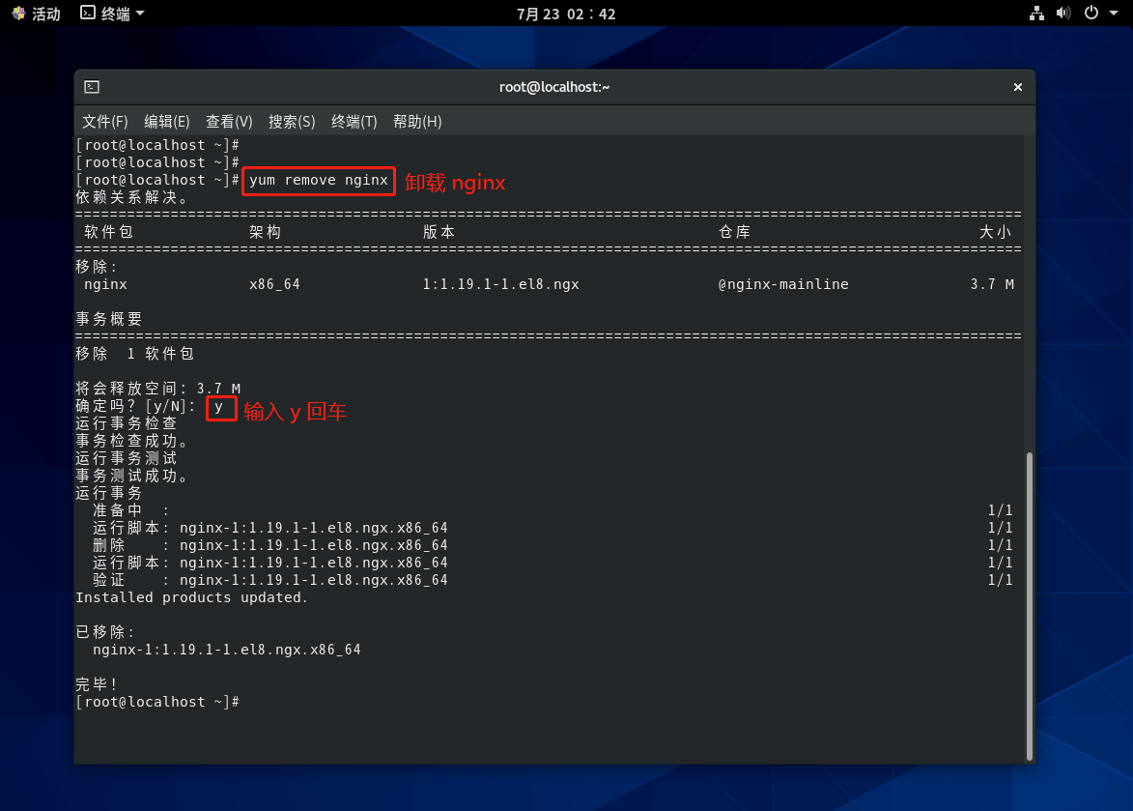This screenshot has height=811, width=1133.
Task: Close the root@localhost terminal window
Action: 1017,87
